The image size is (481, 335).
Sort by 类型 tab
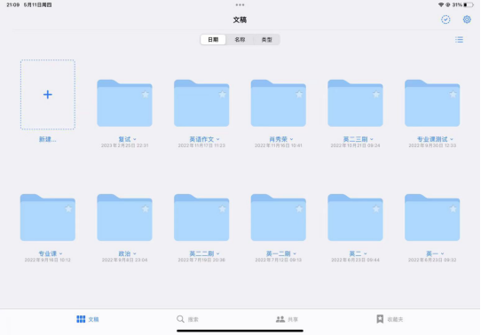point(266,40)
